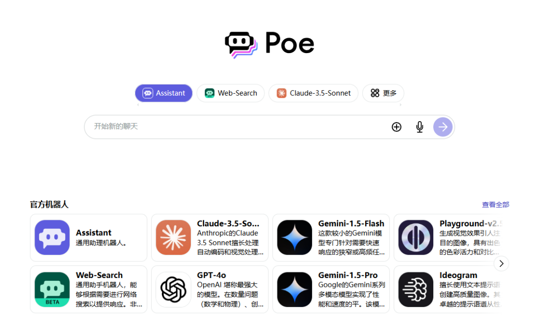Click the plus attachment icon in chat bar
Screen dimensions: 541x320
pyautogui.click(x=396, y=127)
